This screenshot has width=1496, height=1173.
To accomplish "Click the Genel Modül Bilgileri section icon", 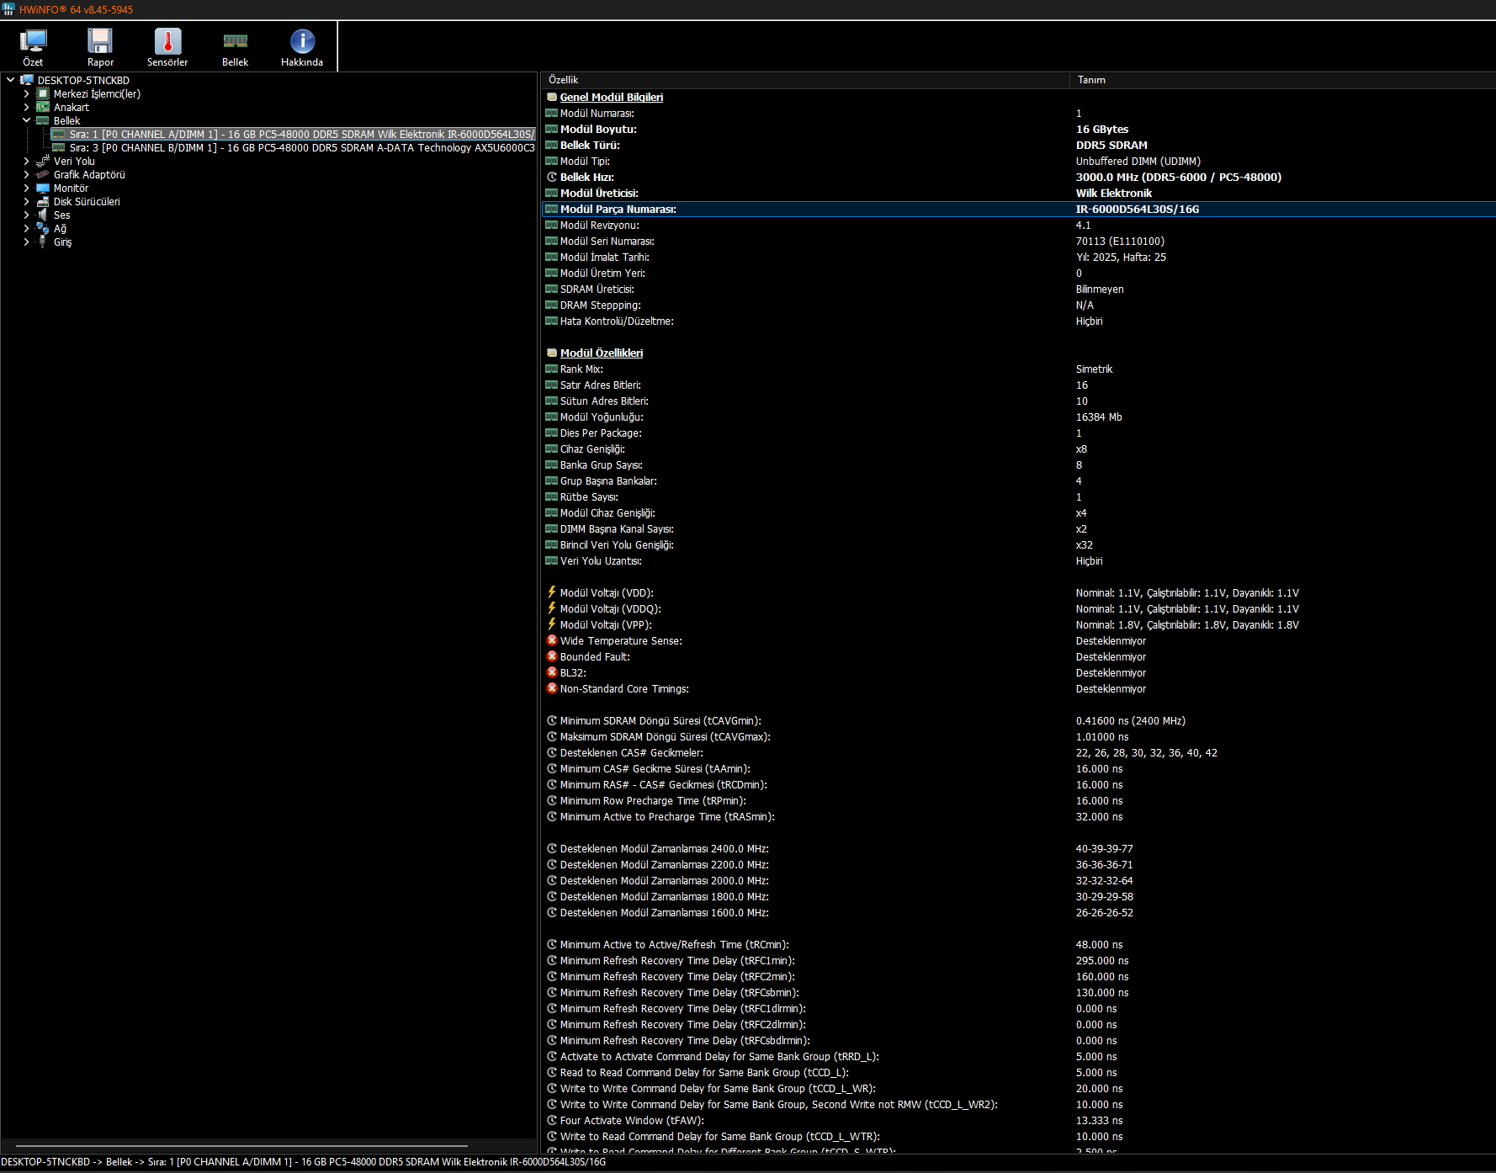I will click(552, 97).
